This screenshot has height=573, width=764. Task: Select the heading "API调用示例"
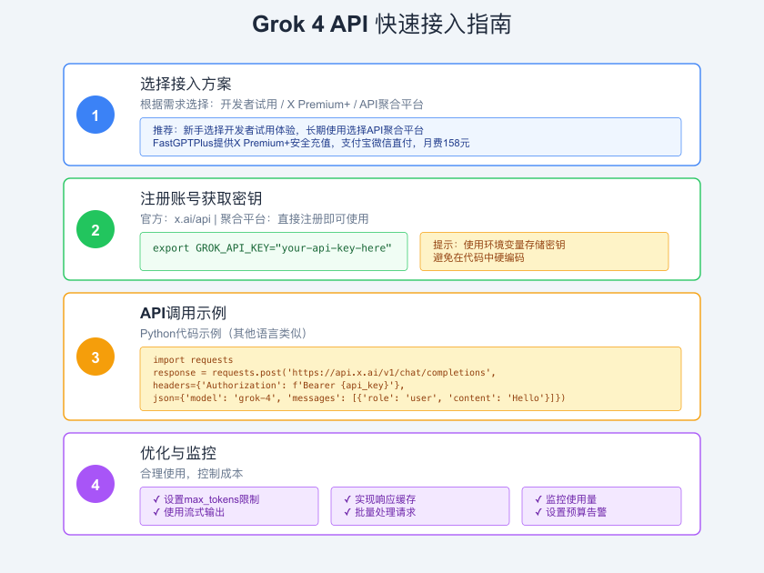(183, 313)
